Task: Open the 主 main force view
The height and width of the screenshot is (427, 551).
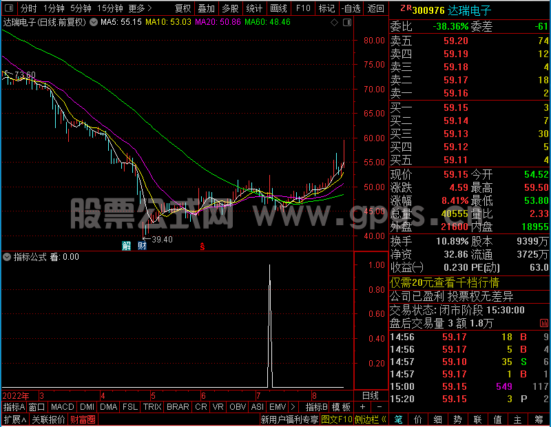Action: pos(518,419)
